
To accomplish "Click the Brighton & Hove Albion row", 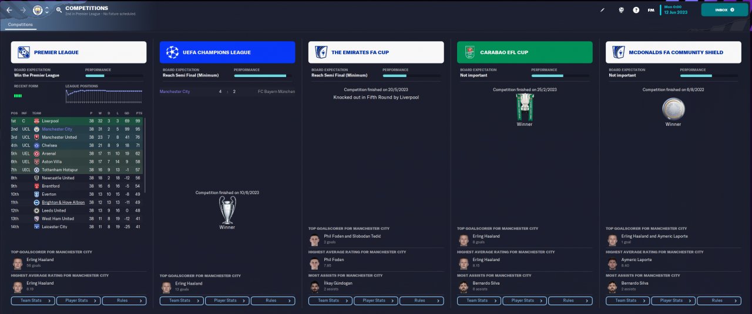I will point(77,202).
